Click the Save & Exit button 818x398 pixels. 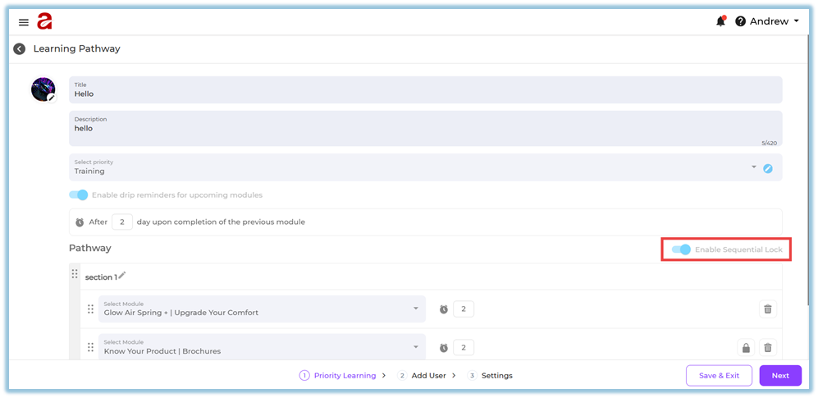[x=719, y=376]
